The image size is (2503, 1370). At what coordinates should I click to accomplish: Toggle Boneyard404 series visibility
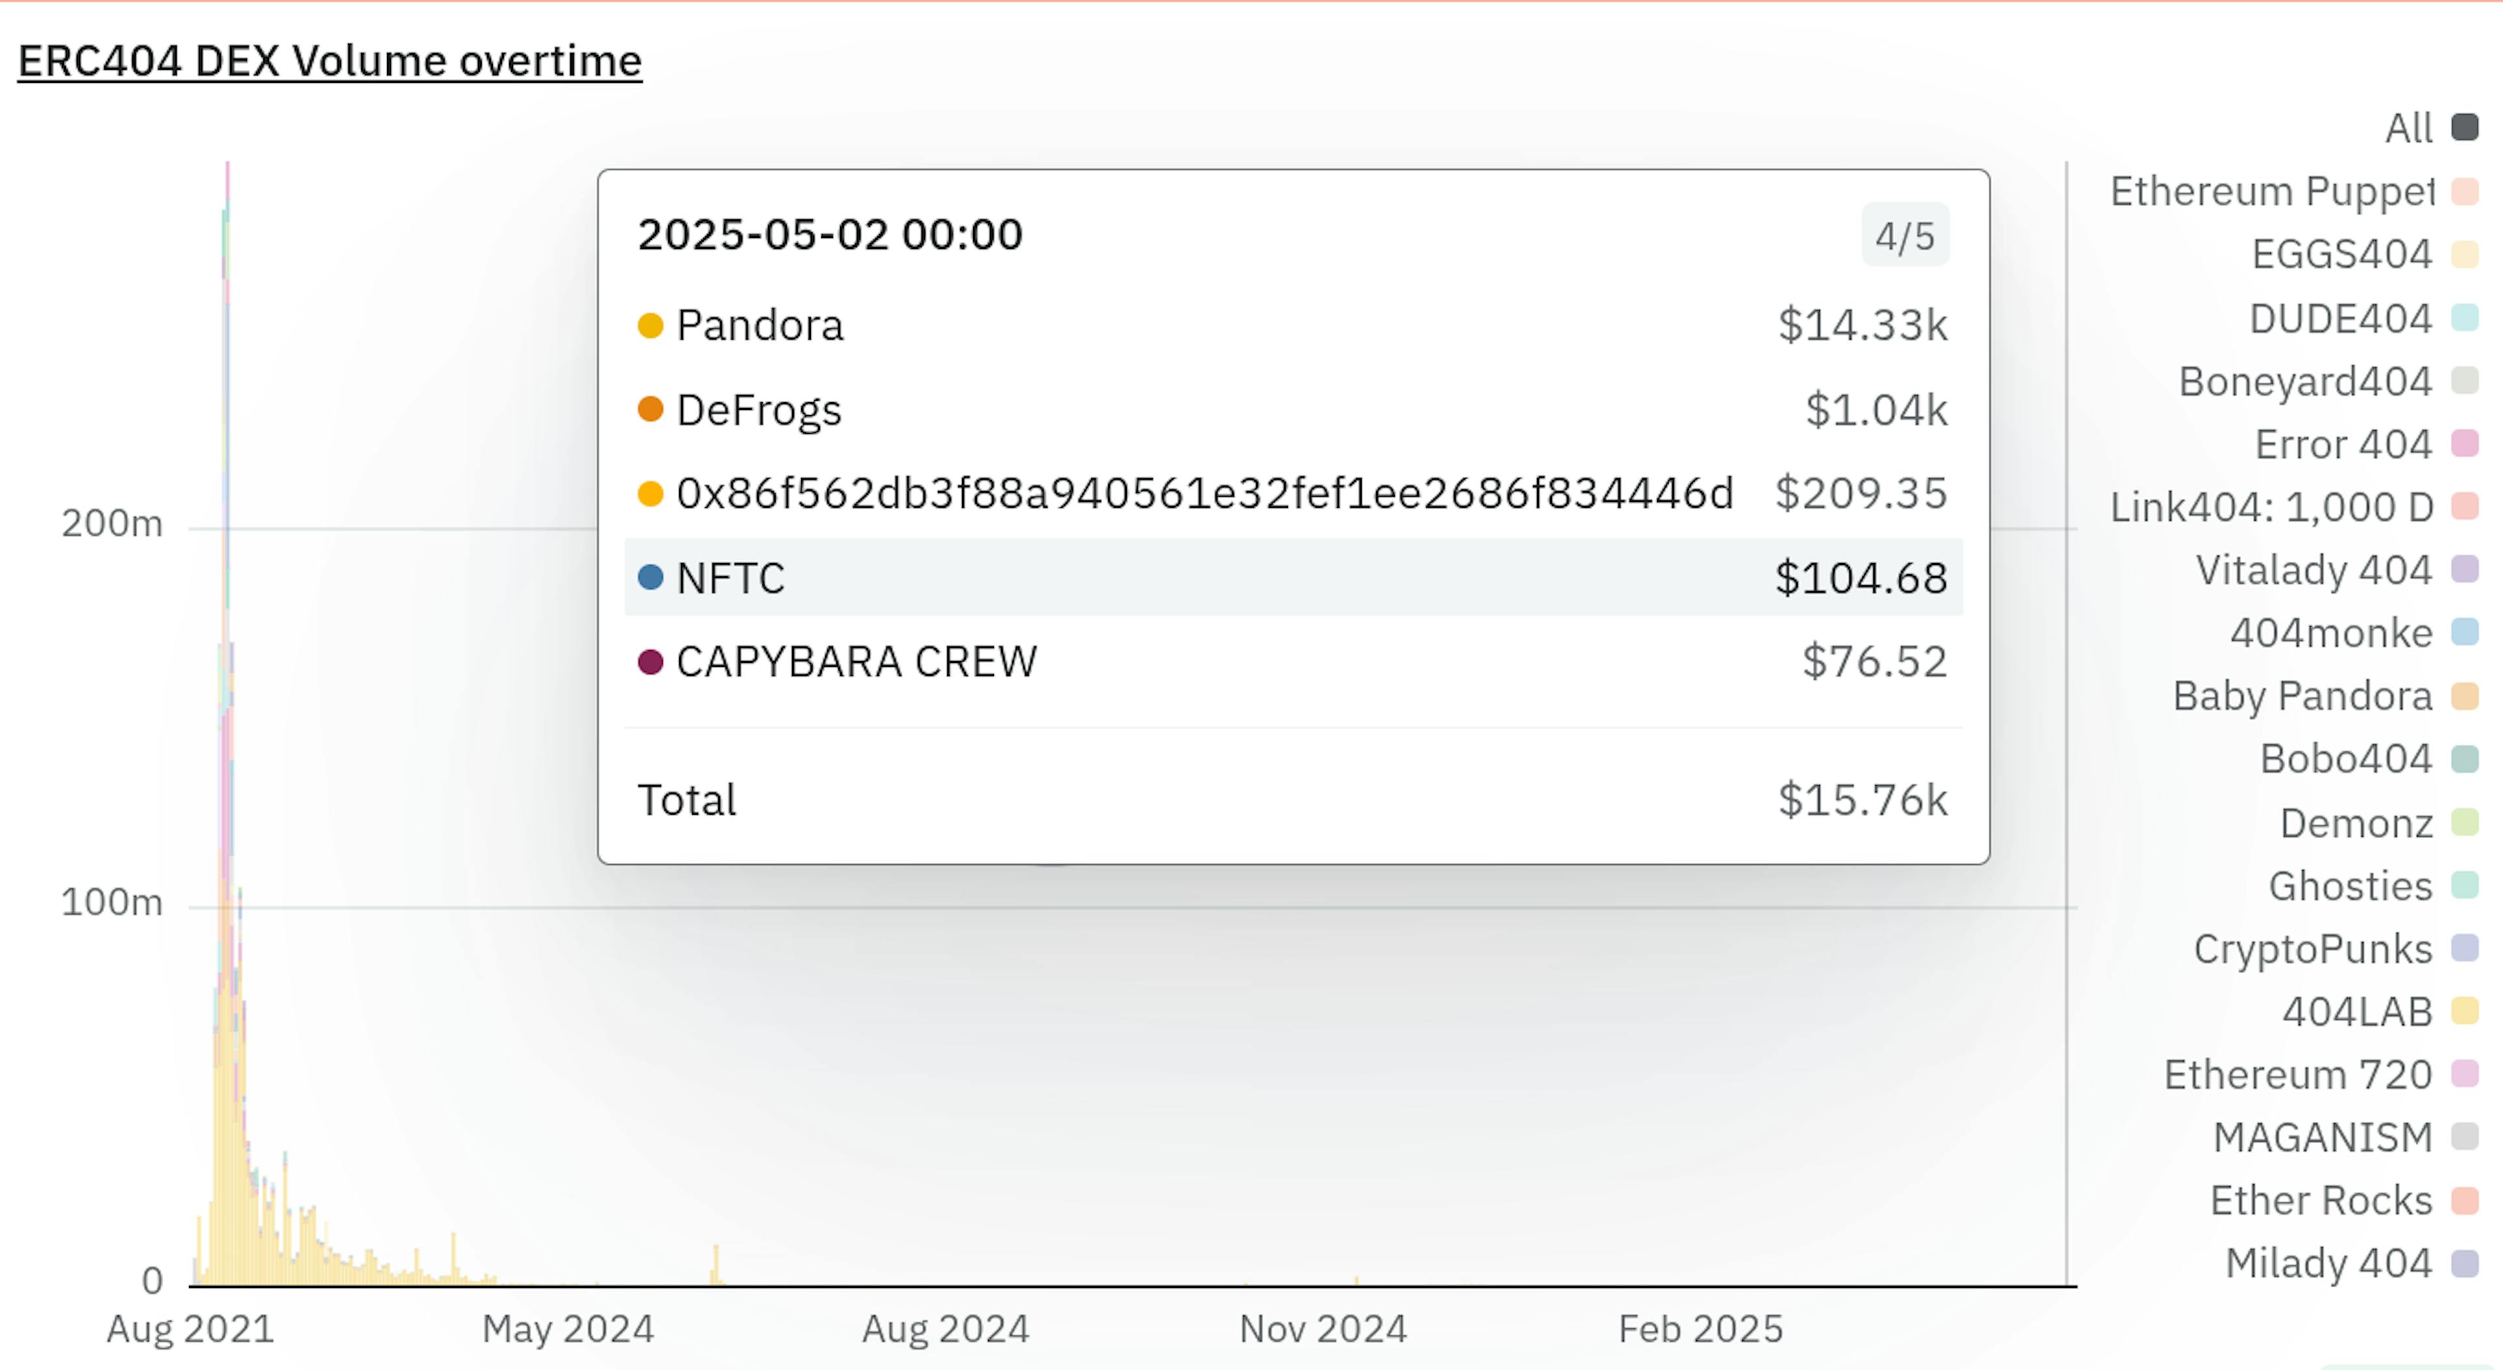coord(2305,381)
